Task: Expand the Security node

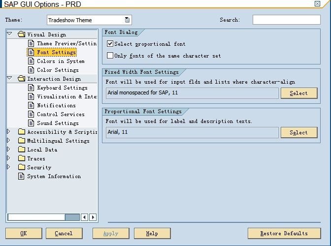Action: [x=8, y=167]
